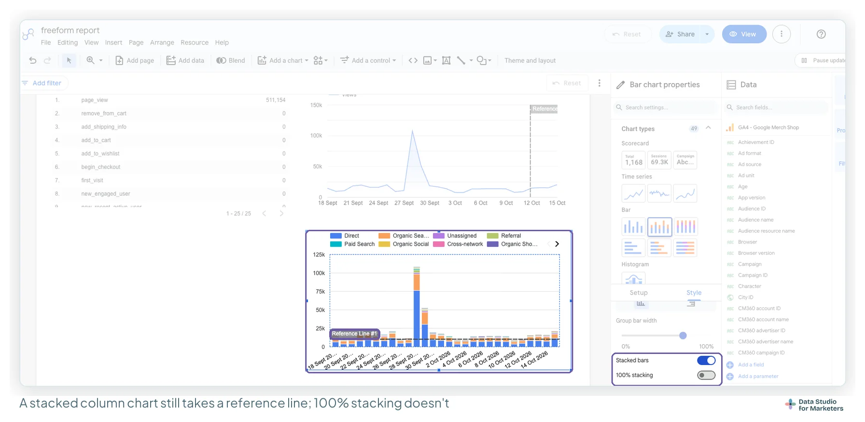Choose the smoothed time series chart type

(685, 193)
